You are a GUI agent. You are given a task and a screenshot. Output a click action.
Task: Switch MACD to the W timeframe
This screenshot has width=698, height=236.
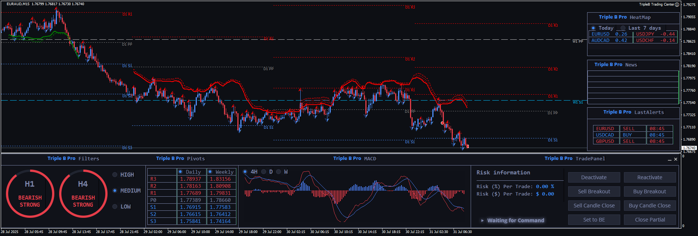pos(279,172)
